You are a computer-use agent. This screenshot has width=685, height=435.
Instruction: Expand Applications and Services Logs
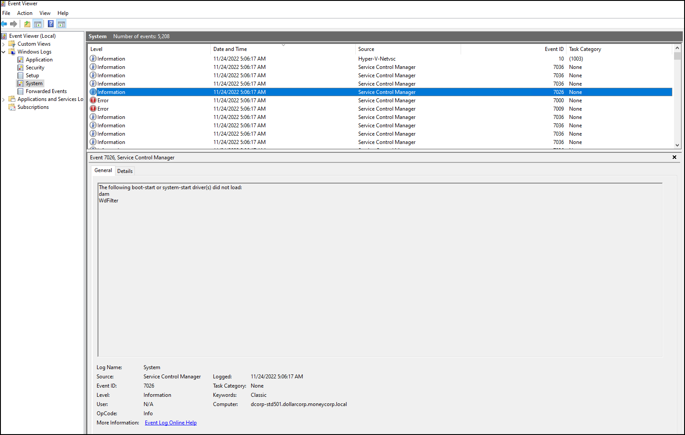coord(4,99)
